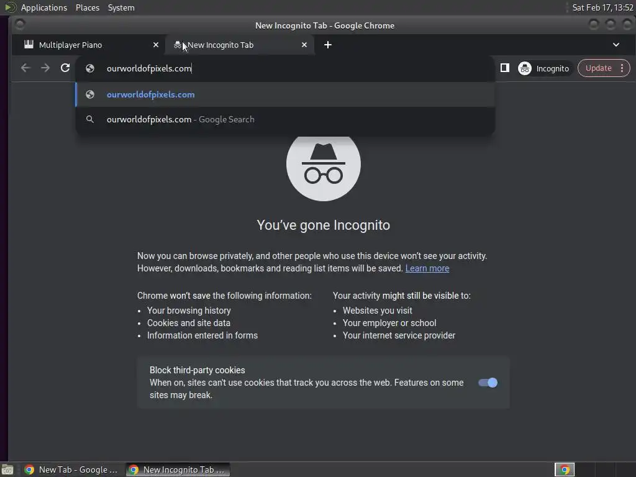Click the window title text in titlebar
The image size is (636, 477).
(x=324, y=25)
